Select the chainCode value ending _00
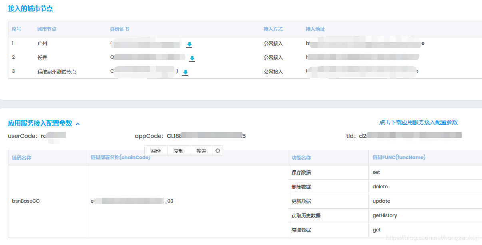The width and height of the screenshot is (482, 245). pyautogui.click(x=132, y=201)
